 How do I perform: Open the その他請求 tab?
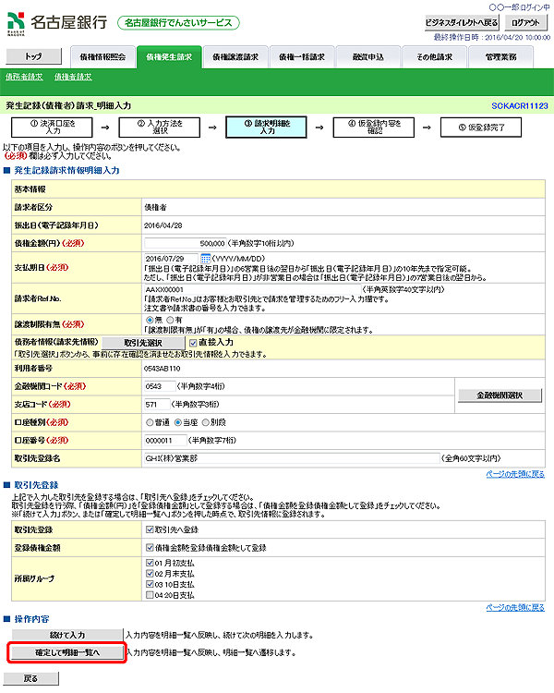click(x=434, y=57)
